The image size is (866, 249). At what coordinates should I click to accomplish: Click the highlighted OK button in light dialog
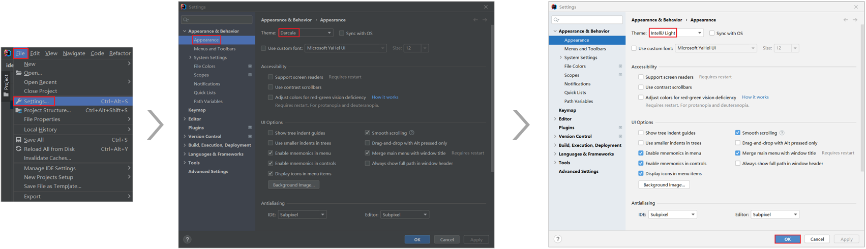(787, 239)
